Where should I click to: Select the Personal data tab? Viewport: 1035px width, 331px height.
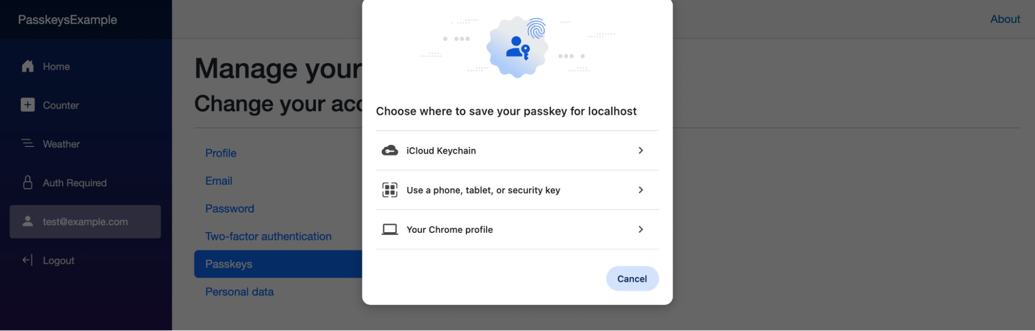point(239,292)
